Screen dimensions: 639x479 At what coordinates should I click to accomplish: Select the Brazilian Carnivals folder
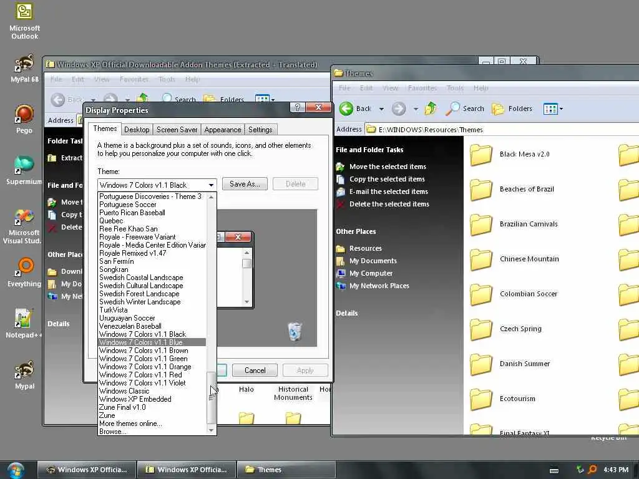(514, 225)
